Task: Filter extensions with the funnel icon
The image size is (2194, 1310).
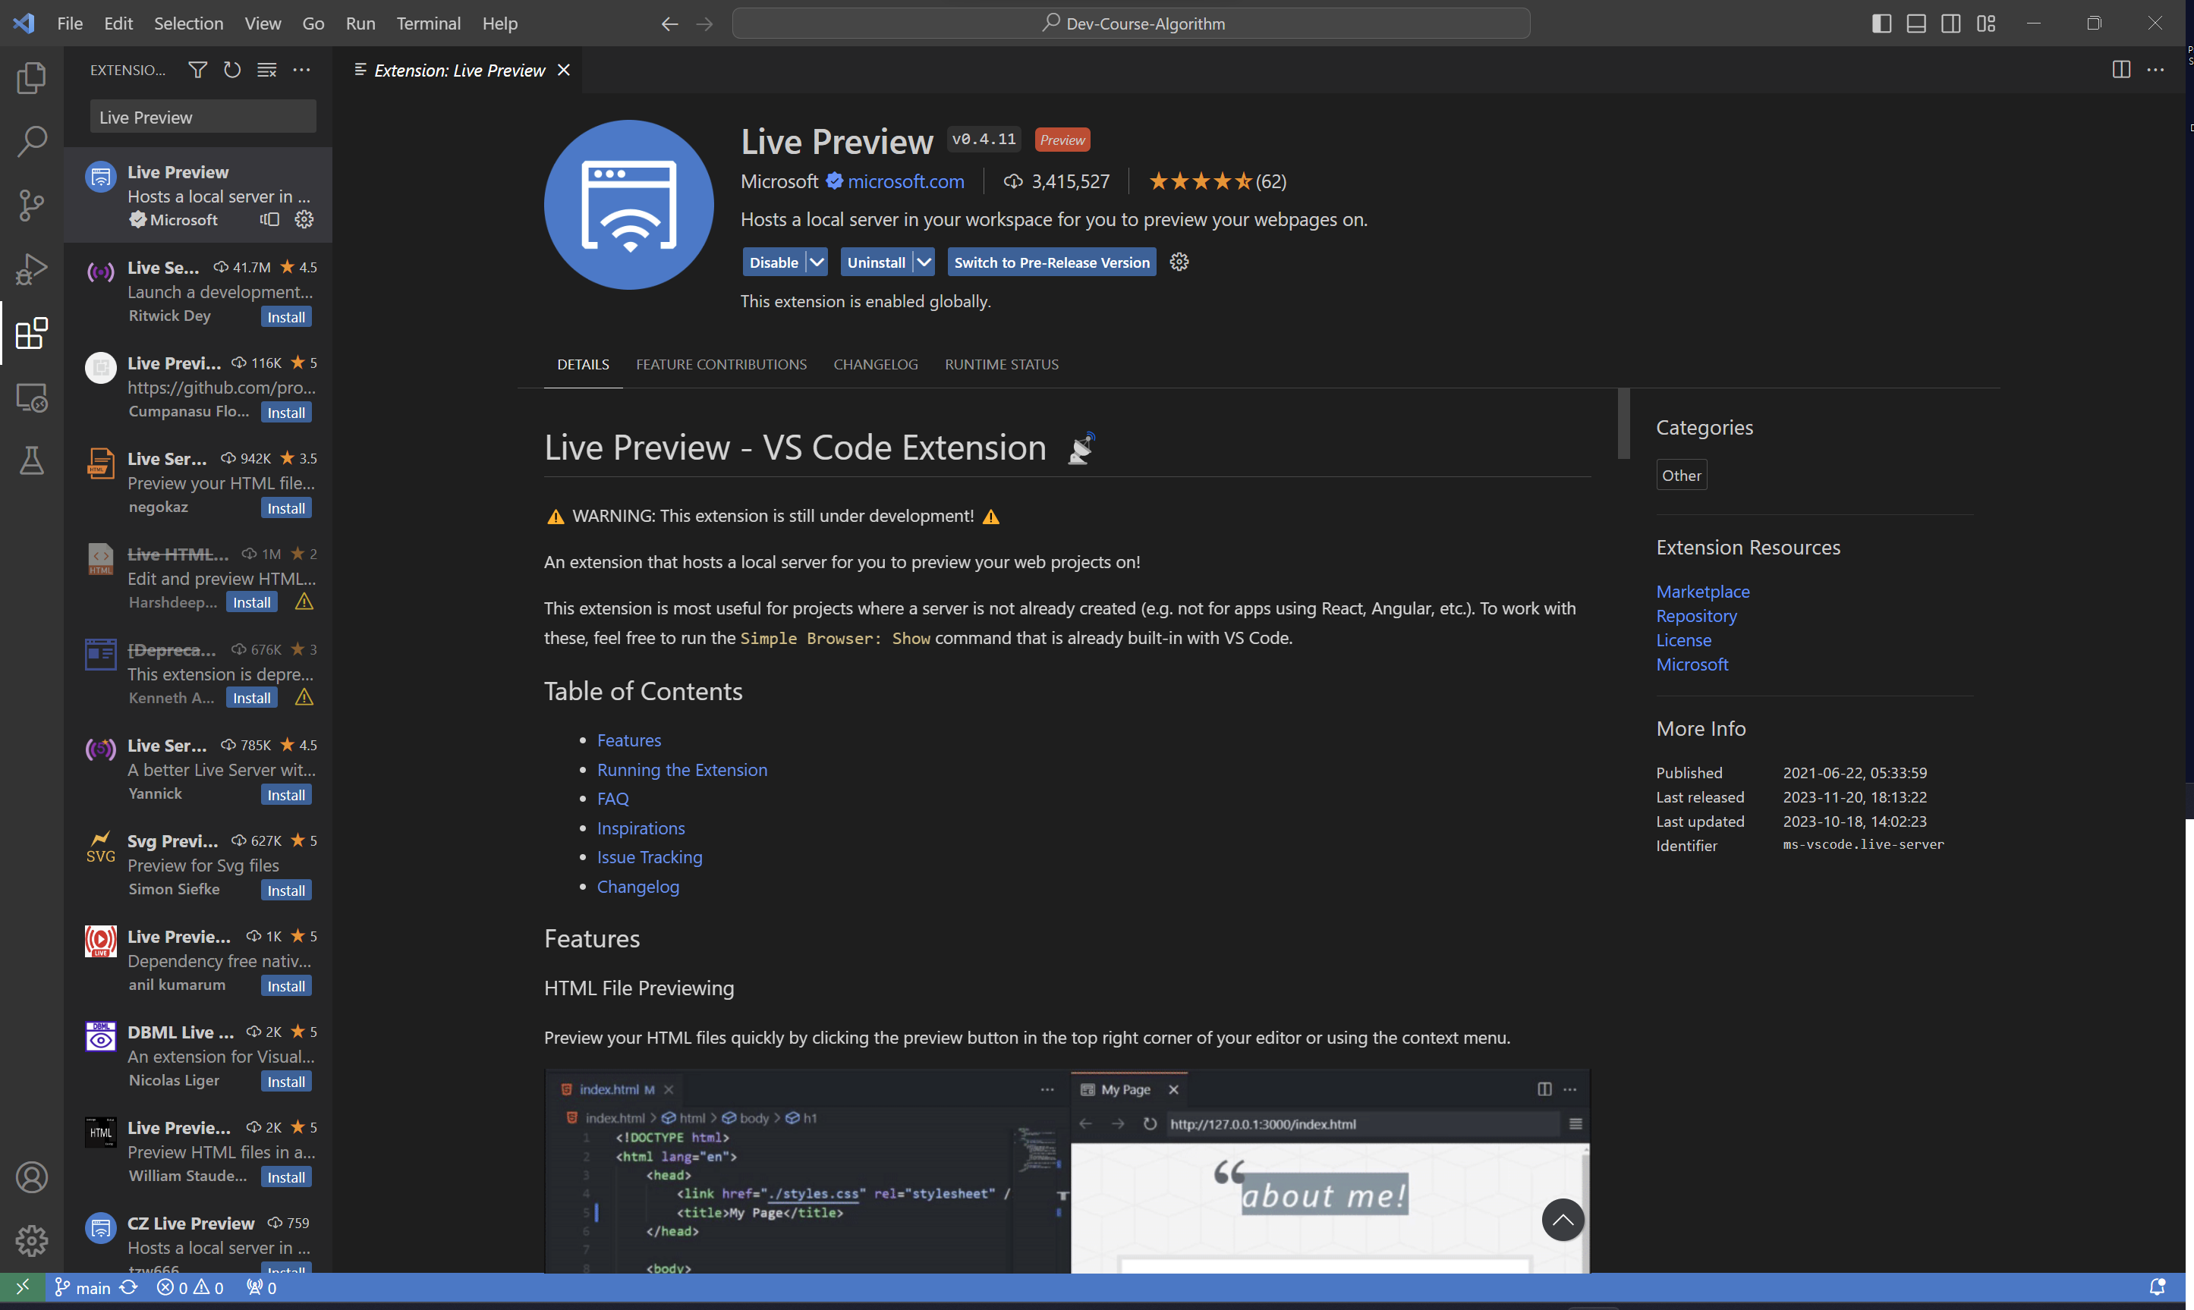Action: (x=198, y=70)
